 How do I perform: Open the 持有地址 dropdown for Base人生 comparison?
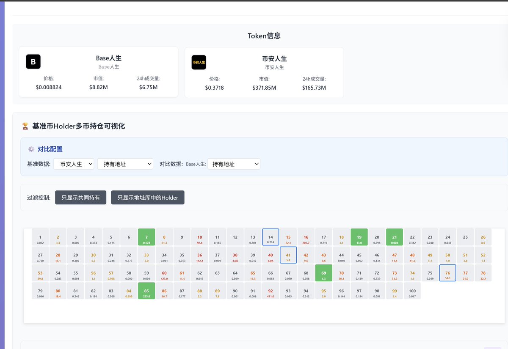pos(234,164)
